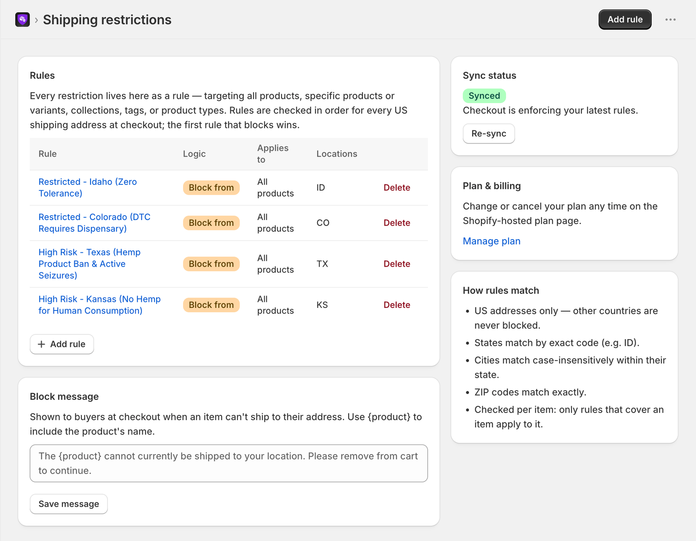This screenshot has height=541, width=696.
Task: Delete the Kansas rule
Action: click(397, 305)
